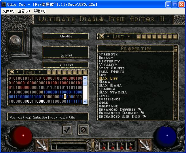Toggle the first gold square in List header
The height and width of the screenshot is (153, 186).
click(x=139, y=37)
